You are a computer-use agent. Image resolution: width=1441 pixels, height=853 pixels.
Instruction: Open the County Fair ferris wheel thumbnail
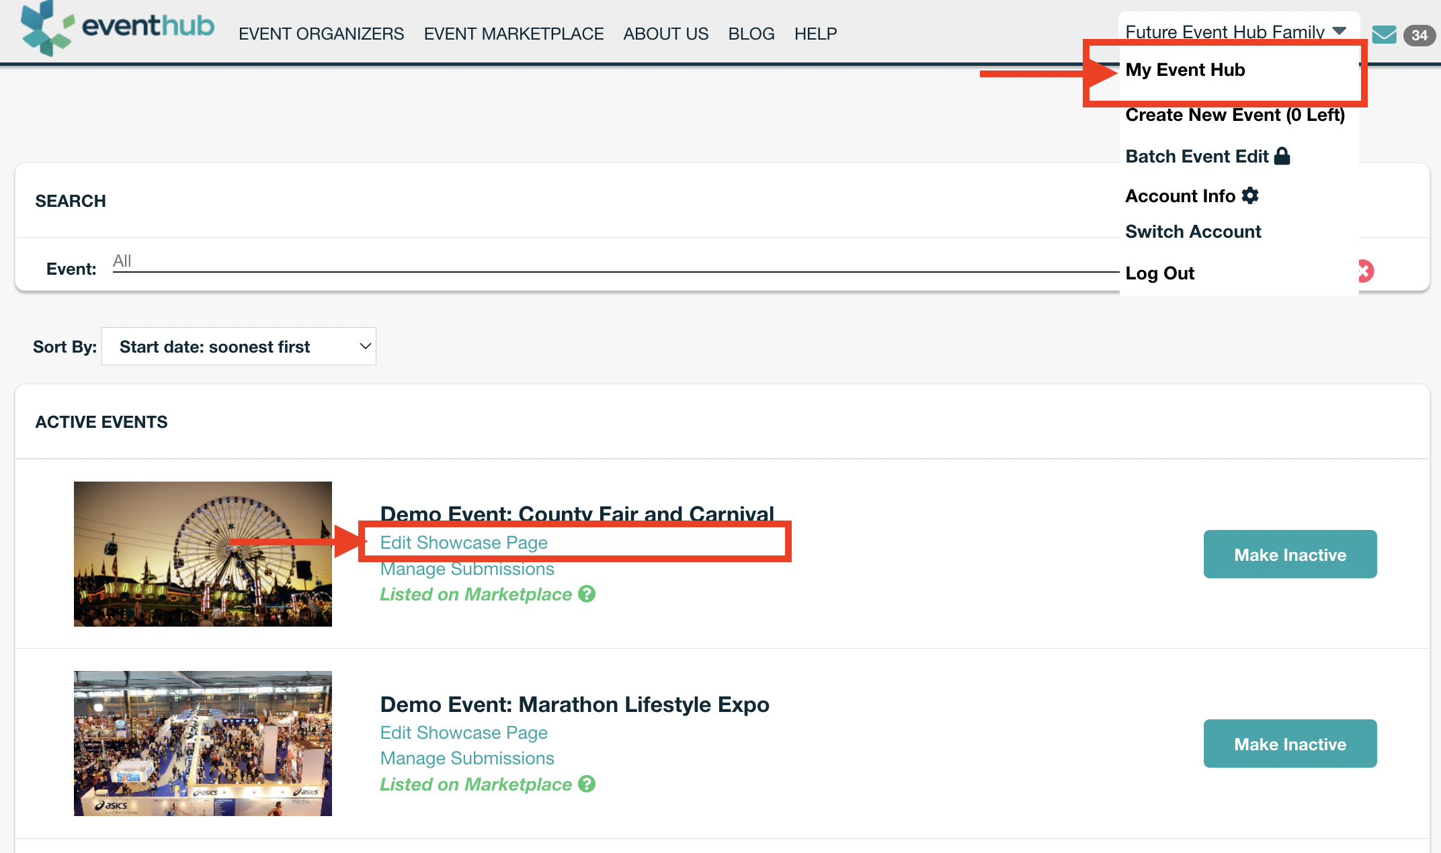203,554
